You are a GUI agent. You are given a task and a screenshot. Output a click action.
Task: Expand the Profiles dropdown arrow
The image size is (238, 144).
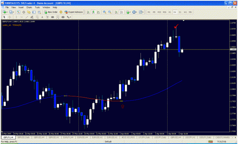13,12
